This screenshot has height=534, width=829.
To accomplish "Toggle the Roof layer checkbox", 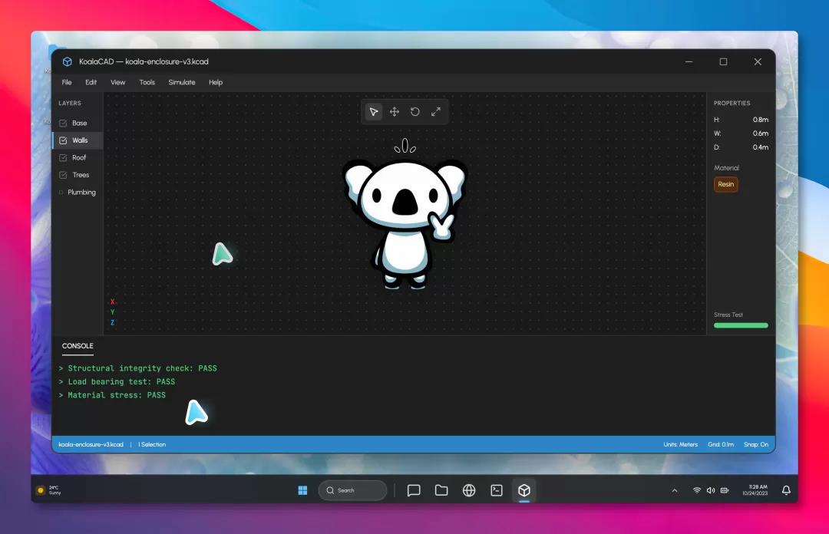I will [64, 158].
